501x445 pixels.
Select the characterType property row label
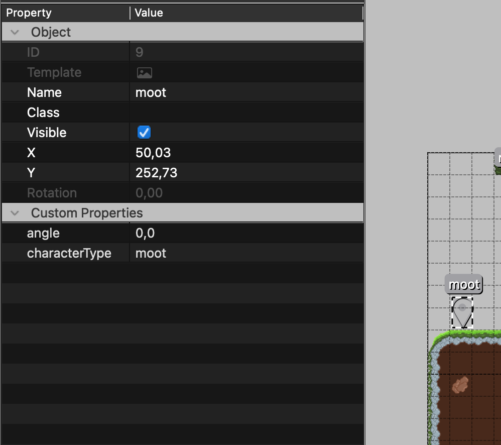pos(69,254)
